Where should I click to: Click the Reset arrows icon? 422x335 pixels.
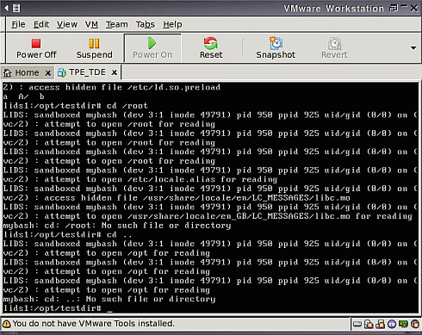point(211,43)
